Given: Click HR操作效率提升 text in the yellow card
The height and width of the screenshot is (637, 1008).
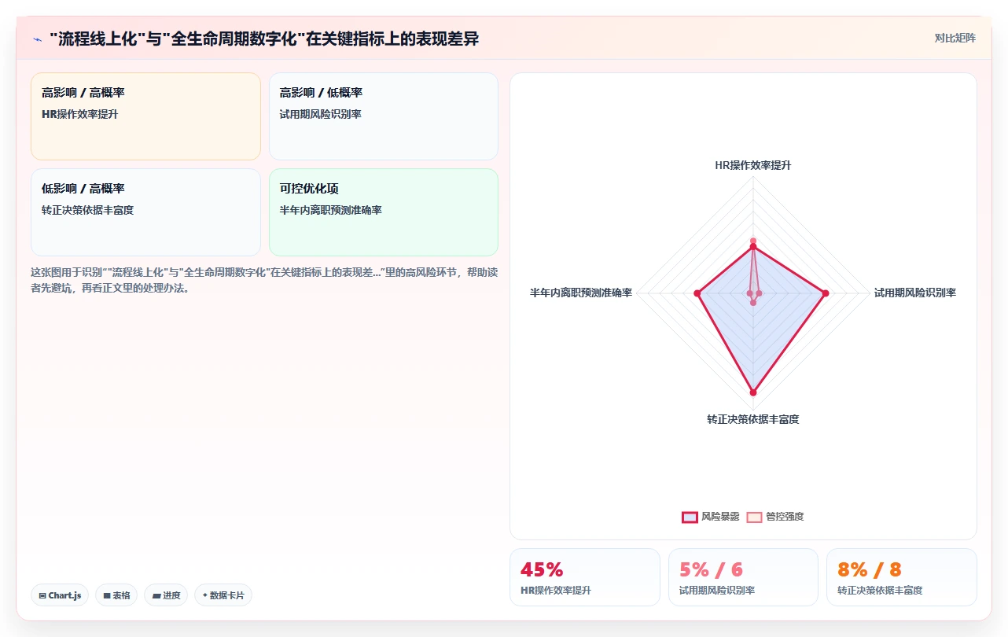Looking at the screenshot, I should tap(80, 114).
